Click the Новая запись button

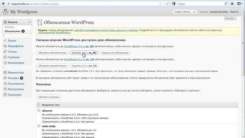[182, 12]
